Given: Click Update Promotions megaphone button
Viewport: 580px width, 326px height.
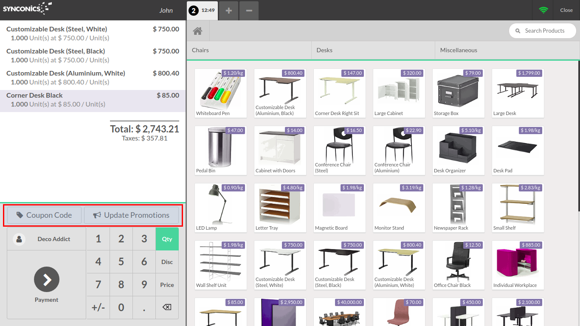Looking at the screenshot, I should [x=131, y=215].
